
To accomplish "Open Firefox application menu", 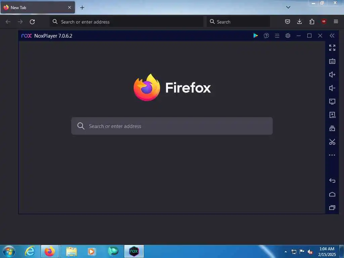I will click(x=336, y=21).
